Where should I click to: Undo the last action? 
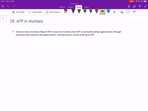pyautogui.click(x=8, y=6)
